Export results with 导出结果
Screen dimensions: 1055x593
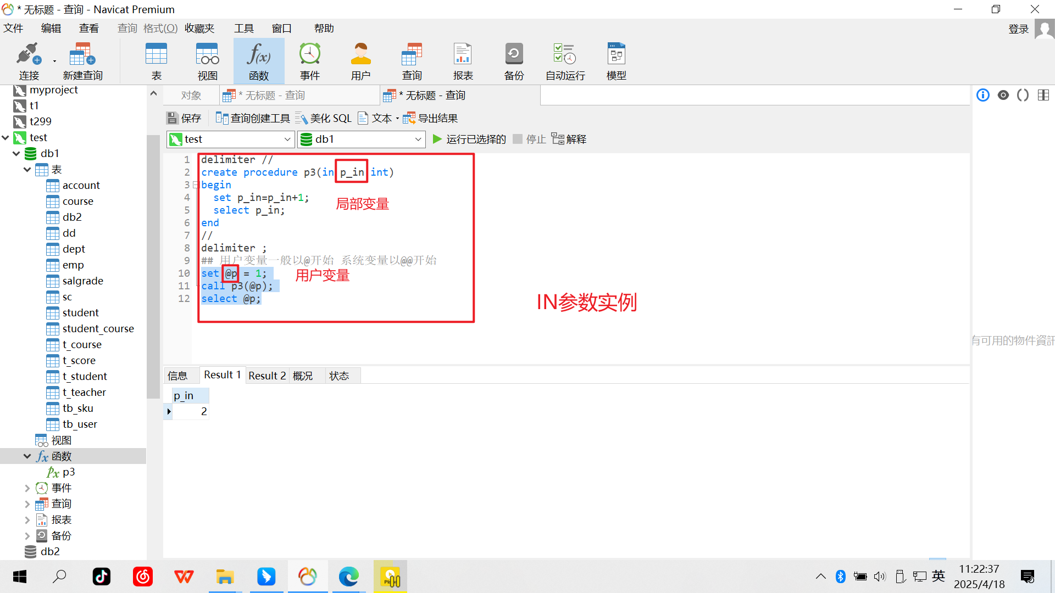point(431,118)
